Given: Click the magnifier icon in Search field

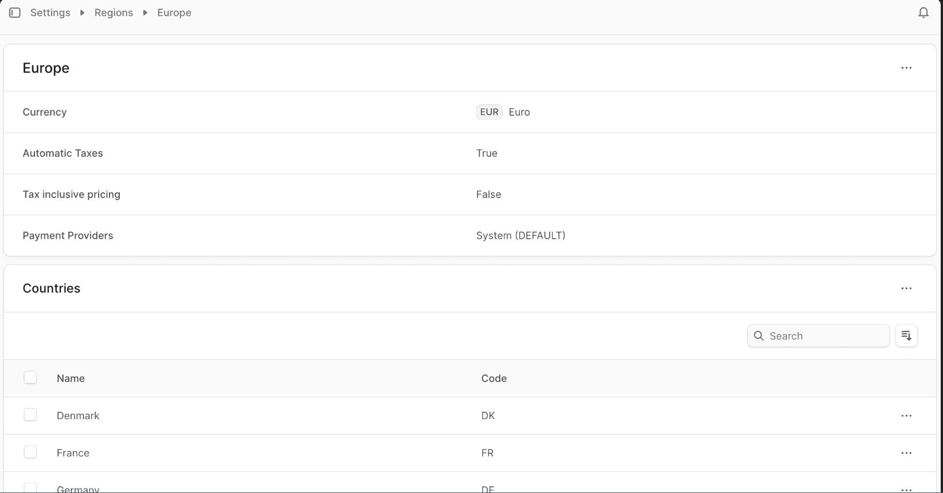Looking at the screenshot, I should pos(758,336).
